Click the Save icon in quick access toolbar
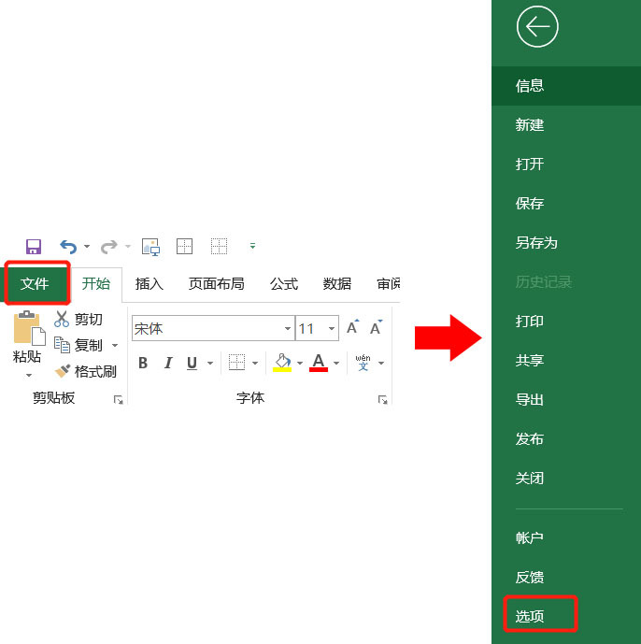641x644 pixels. pos(34,247)
